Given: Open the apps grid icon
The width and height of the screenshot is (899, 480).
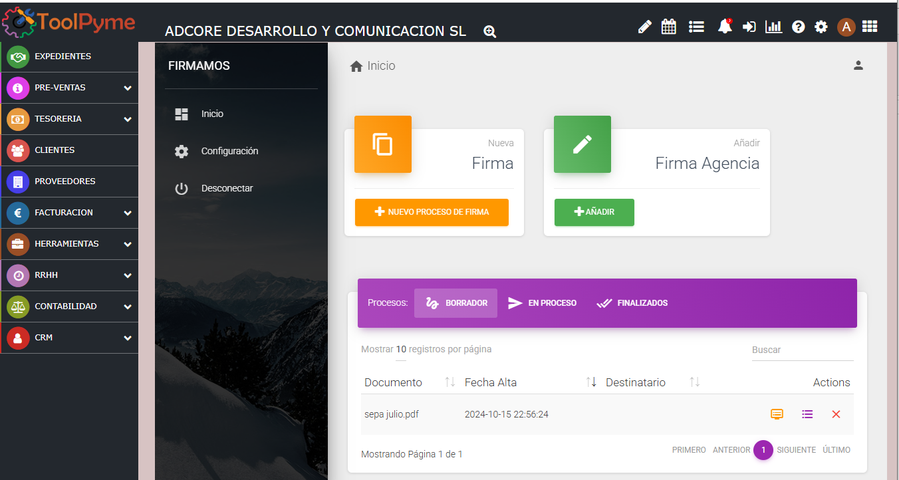Looking at the screenshot, I should click(x=870, y=27).
